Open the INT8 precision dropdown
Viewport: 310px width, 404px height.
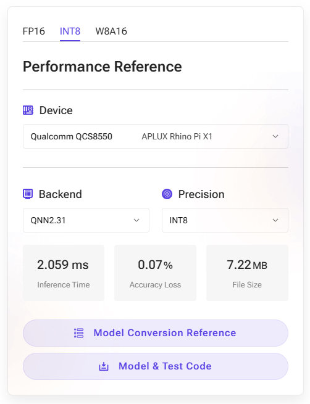point(225,220)
